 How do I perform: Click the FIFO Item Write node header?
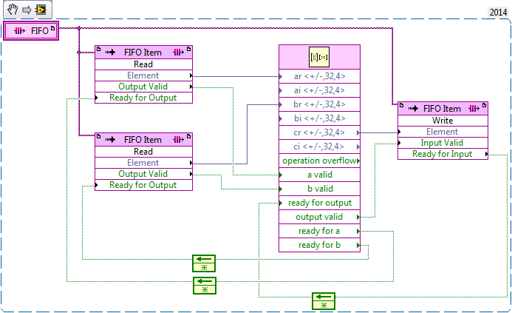(443, 108)
